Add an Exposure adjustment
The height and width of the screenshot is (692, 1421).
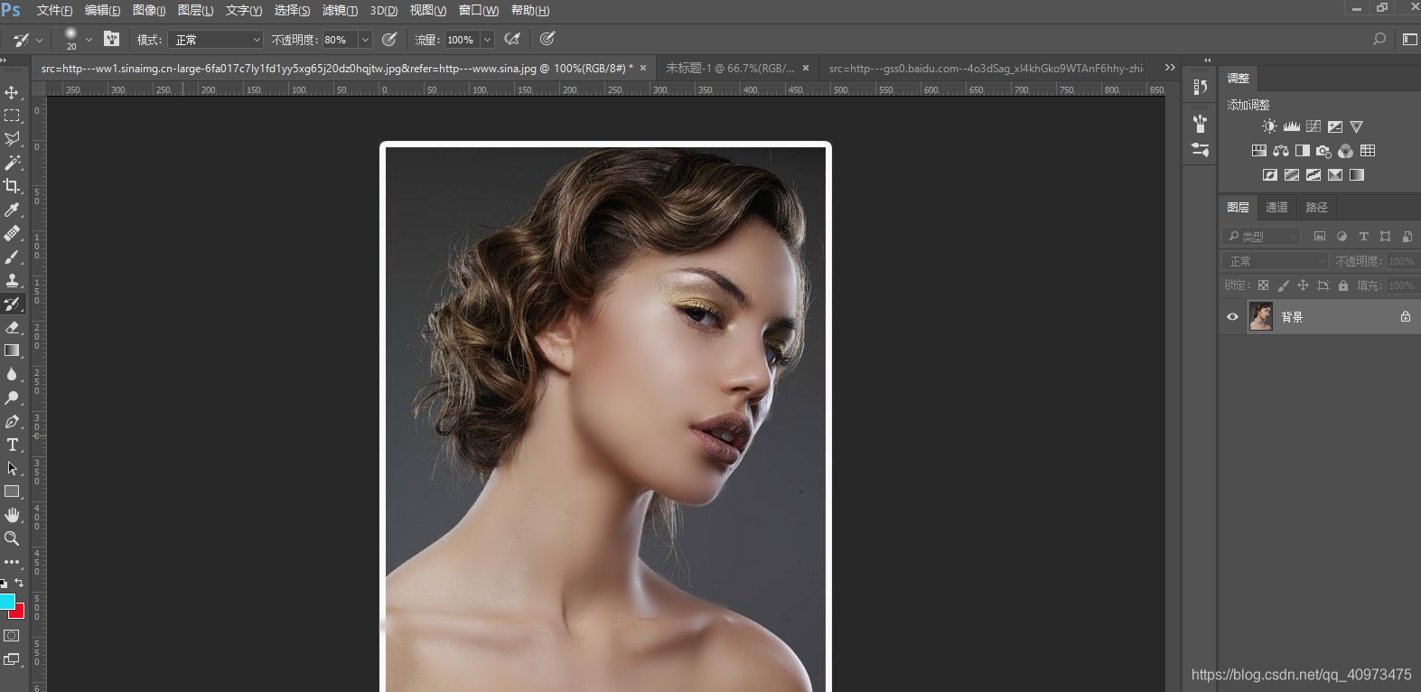1335,126
